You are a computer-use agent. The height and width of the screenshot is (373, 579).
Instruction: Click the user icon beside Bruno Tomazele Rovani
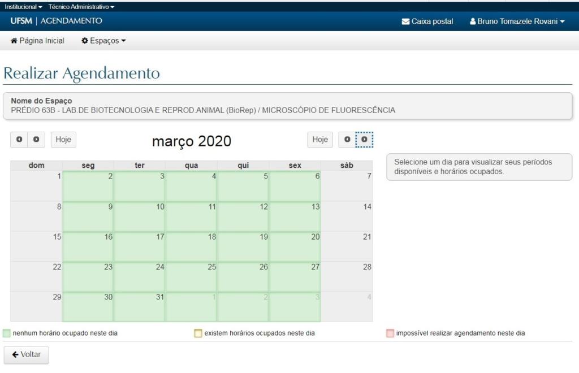tap(473, 21)
